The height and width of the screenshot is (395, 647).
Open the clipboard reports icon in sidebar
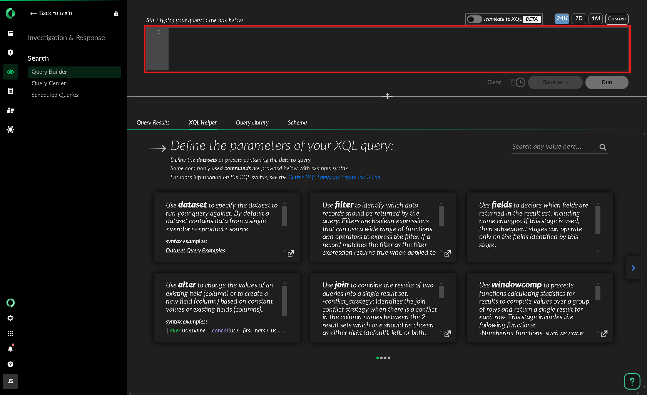10,91
